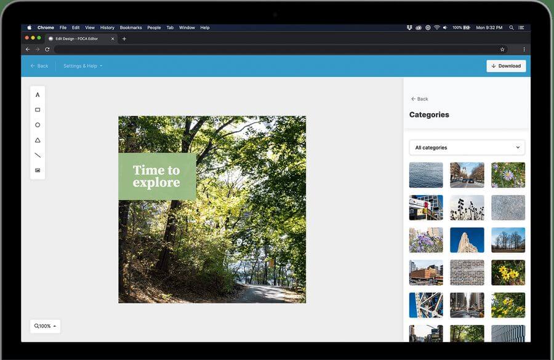Select the Time to explore text
554x360 pixels.
[156, 176]
